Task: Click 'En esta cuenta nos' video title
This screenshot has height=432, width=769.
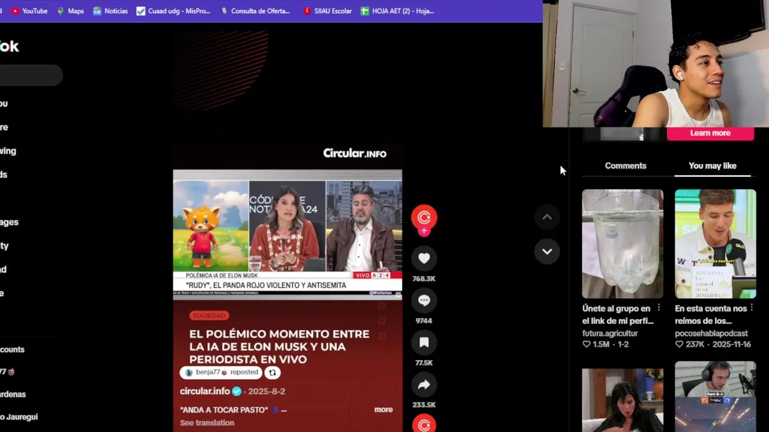Action: (x=711, y=314)
